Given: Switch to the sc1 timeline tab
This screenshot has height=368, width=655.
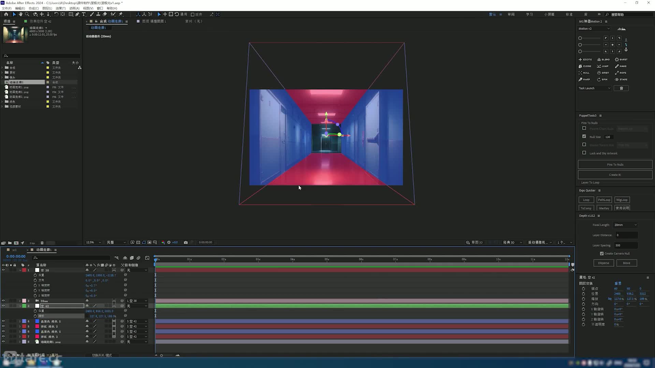Looking at the screenshot, I should [14, 250].
